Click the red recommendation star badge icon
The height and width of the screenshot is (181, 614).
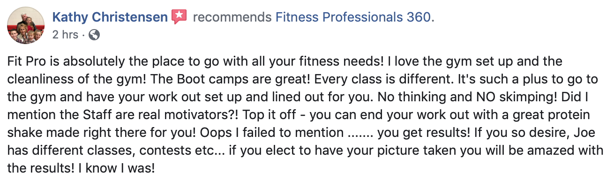(179, 17)
